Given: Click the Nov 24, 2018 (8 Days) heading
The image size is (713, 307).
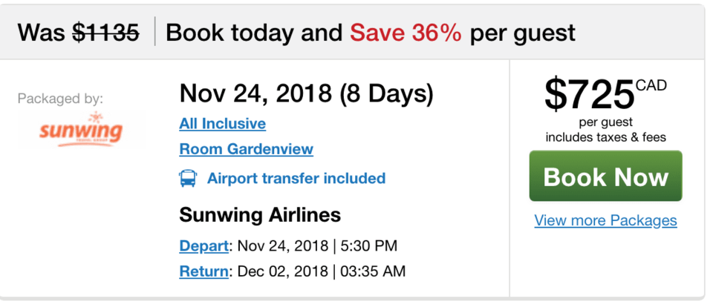Looking at the screenshot, I should [x=307, y=93].
